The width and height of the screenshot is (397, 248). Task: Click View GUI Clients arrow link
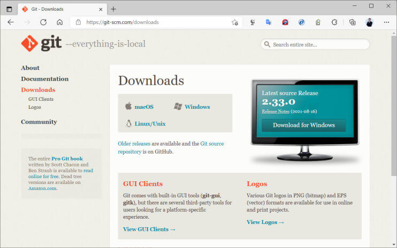tap(149, 229)
